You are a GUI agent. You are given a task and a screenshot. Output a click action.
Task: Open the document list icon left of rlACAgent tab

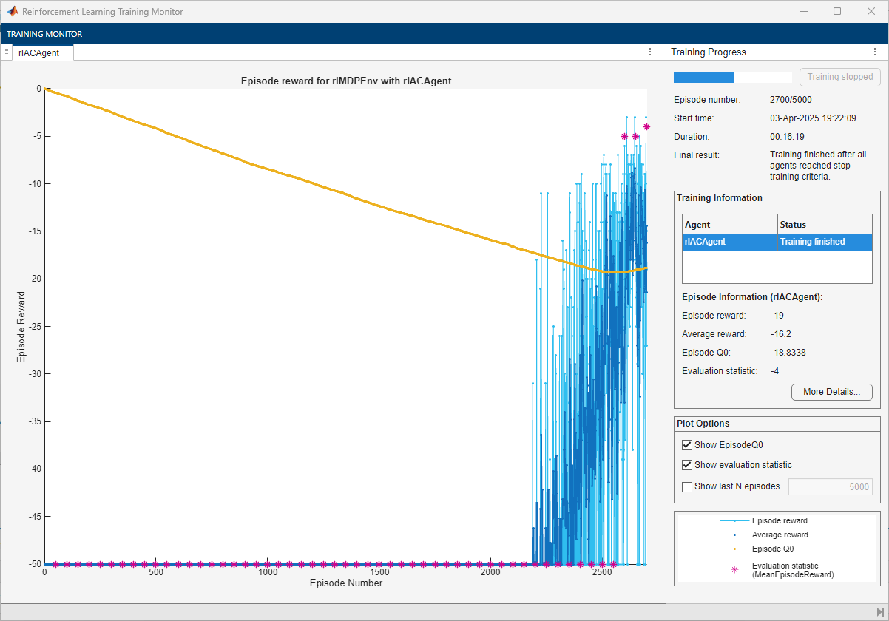(x=7, y=52)
